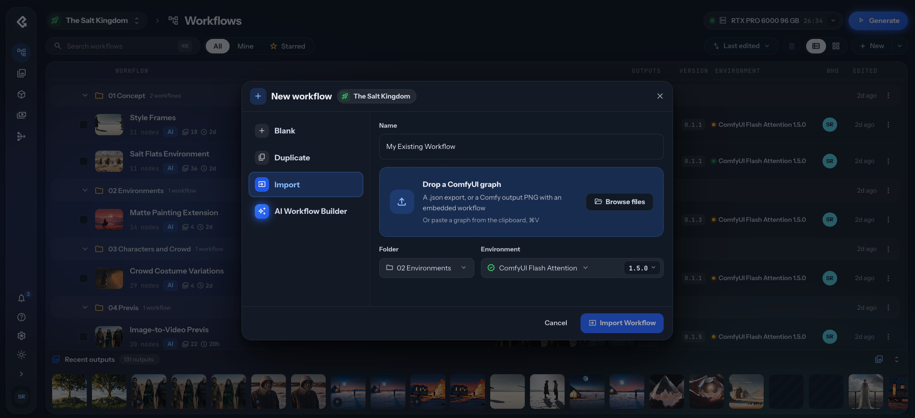
Task: Check the Salt Flats Environment checkbox
Action: click(83, 161)
